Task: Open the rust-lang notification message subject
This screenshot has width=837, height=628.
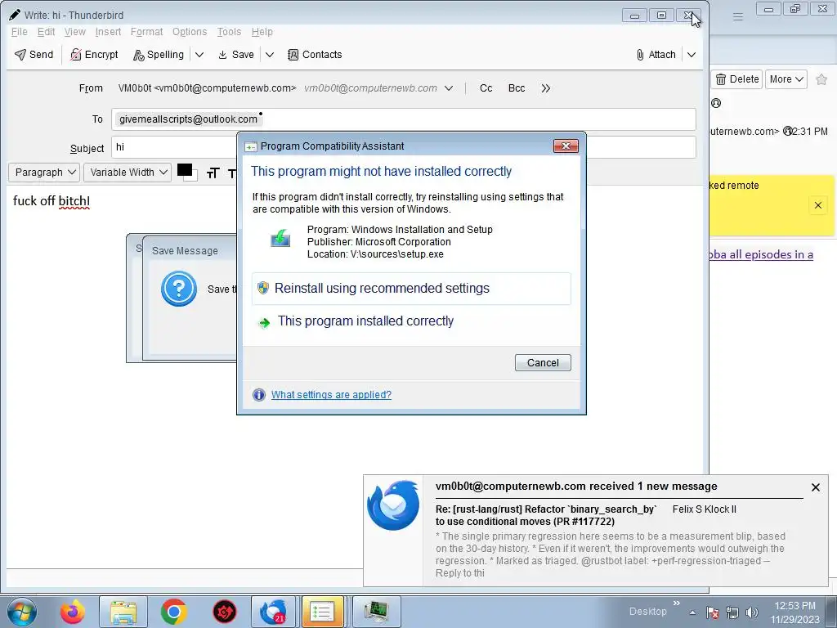Action: (x=546, y=515)
